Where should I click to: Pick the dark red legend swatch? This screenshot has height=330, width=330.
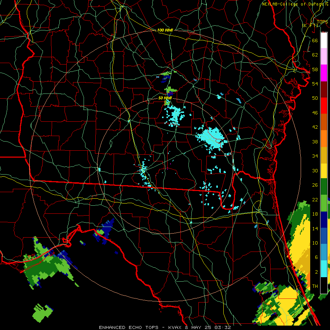[x=324, y=89]
